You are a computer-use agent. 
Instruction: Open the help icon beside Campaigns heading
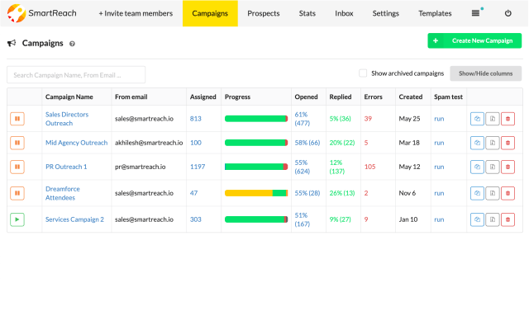pos(73,44)
